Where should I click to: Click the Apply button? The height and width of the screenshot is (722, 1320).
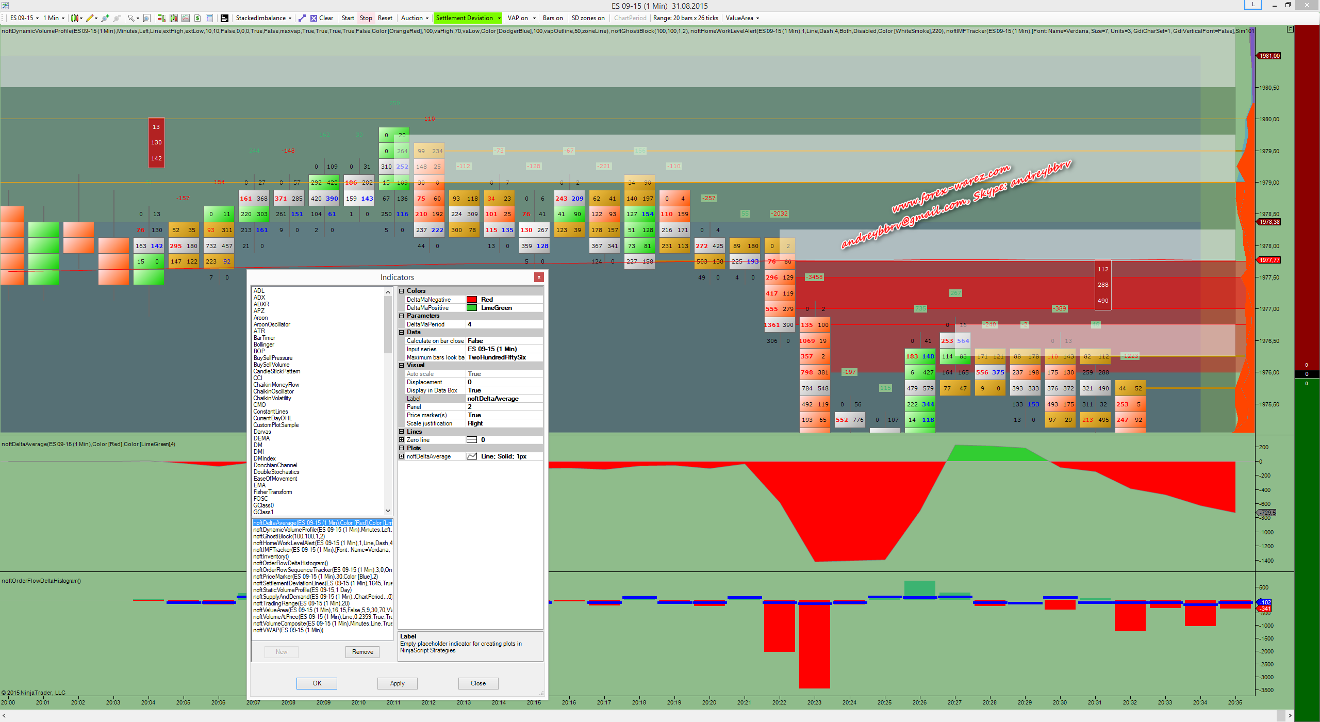click(397, 683)
